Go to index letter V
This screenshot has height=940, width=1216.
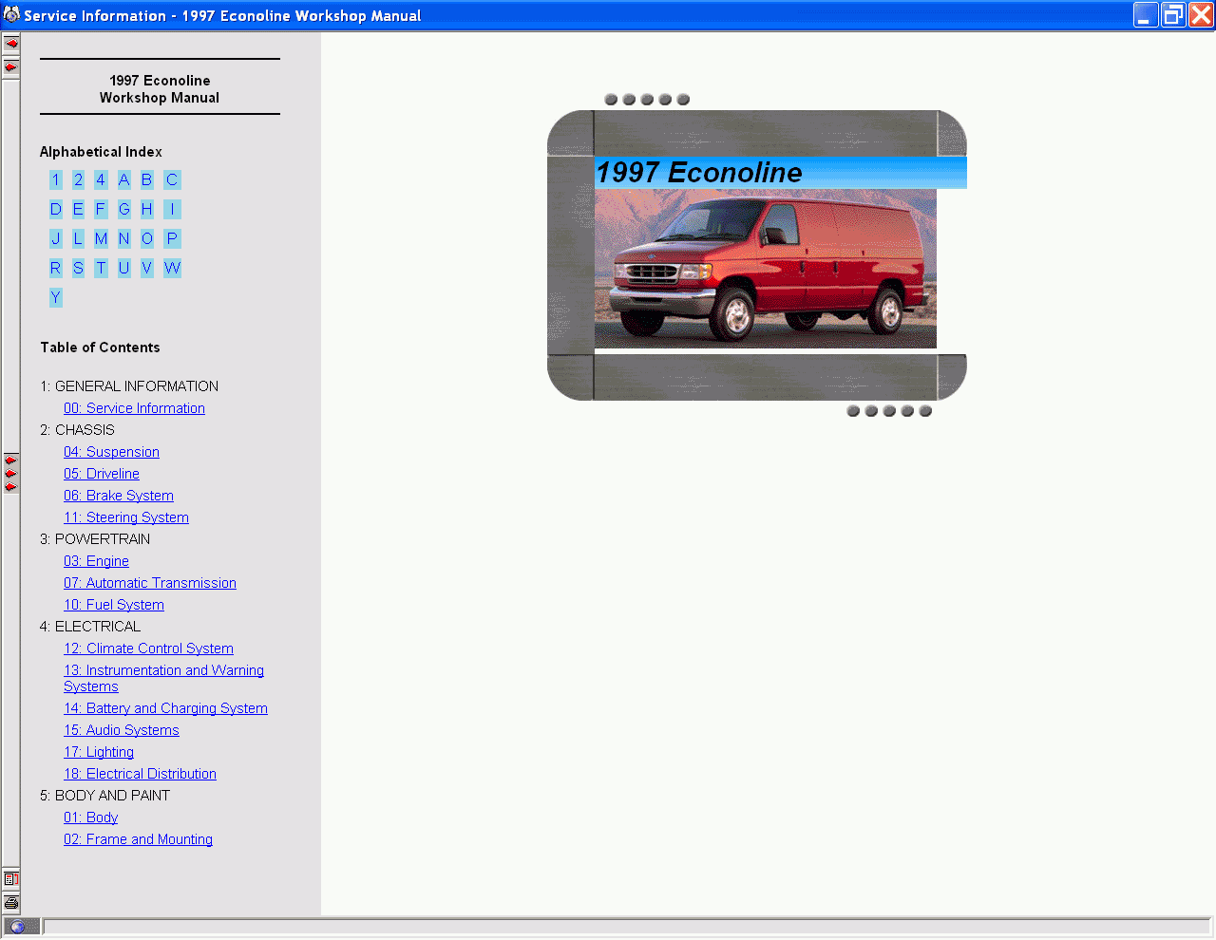tap(146, 268)
